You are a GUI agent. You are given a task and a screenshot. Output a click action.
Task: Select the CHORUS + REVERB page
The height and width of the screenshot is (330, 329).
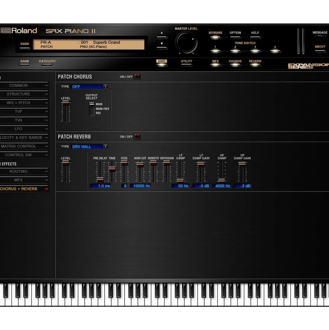(x=24, y=189)
